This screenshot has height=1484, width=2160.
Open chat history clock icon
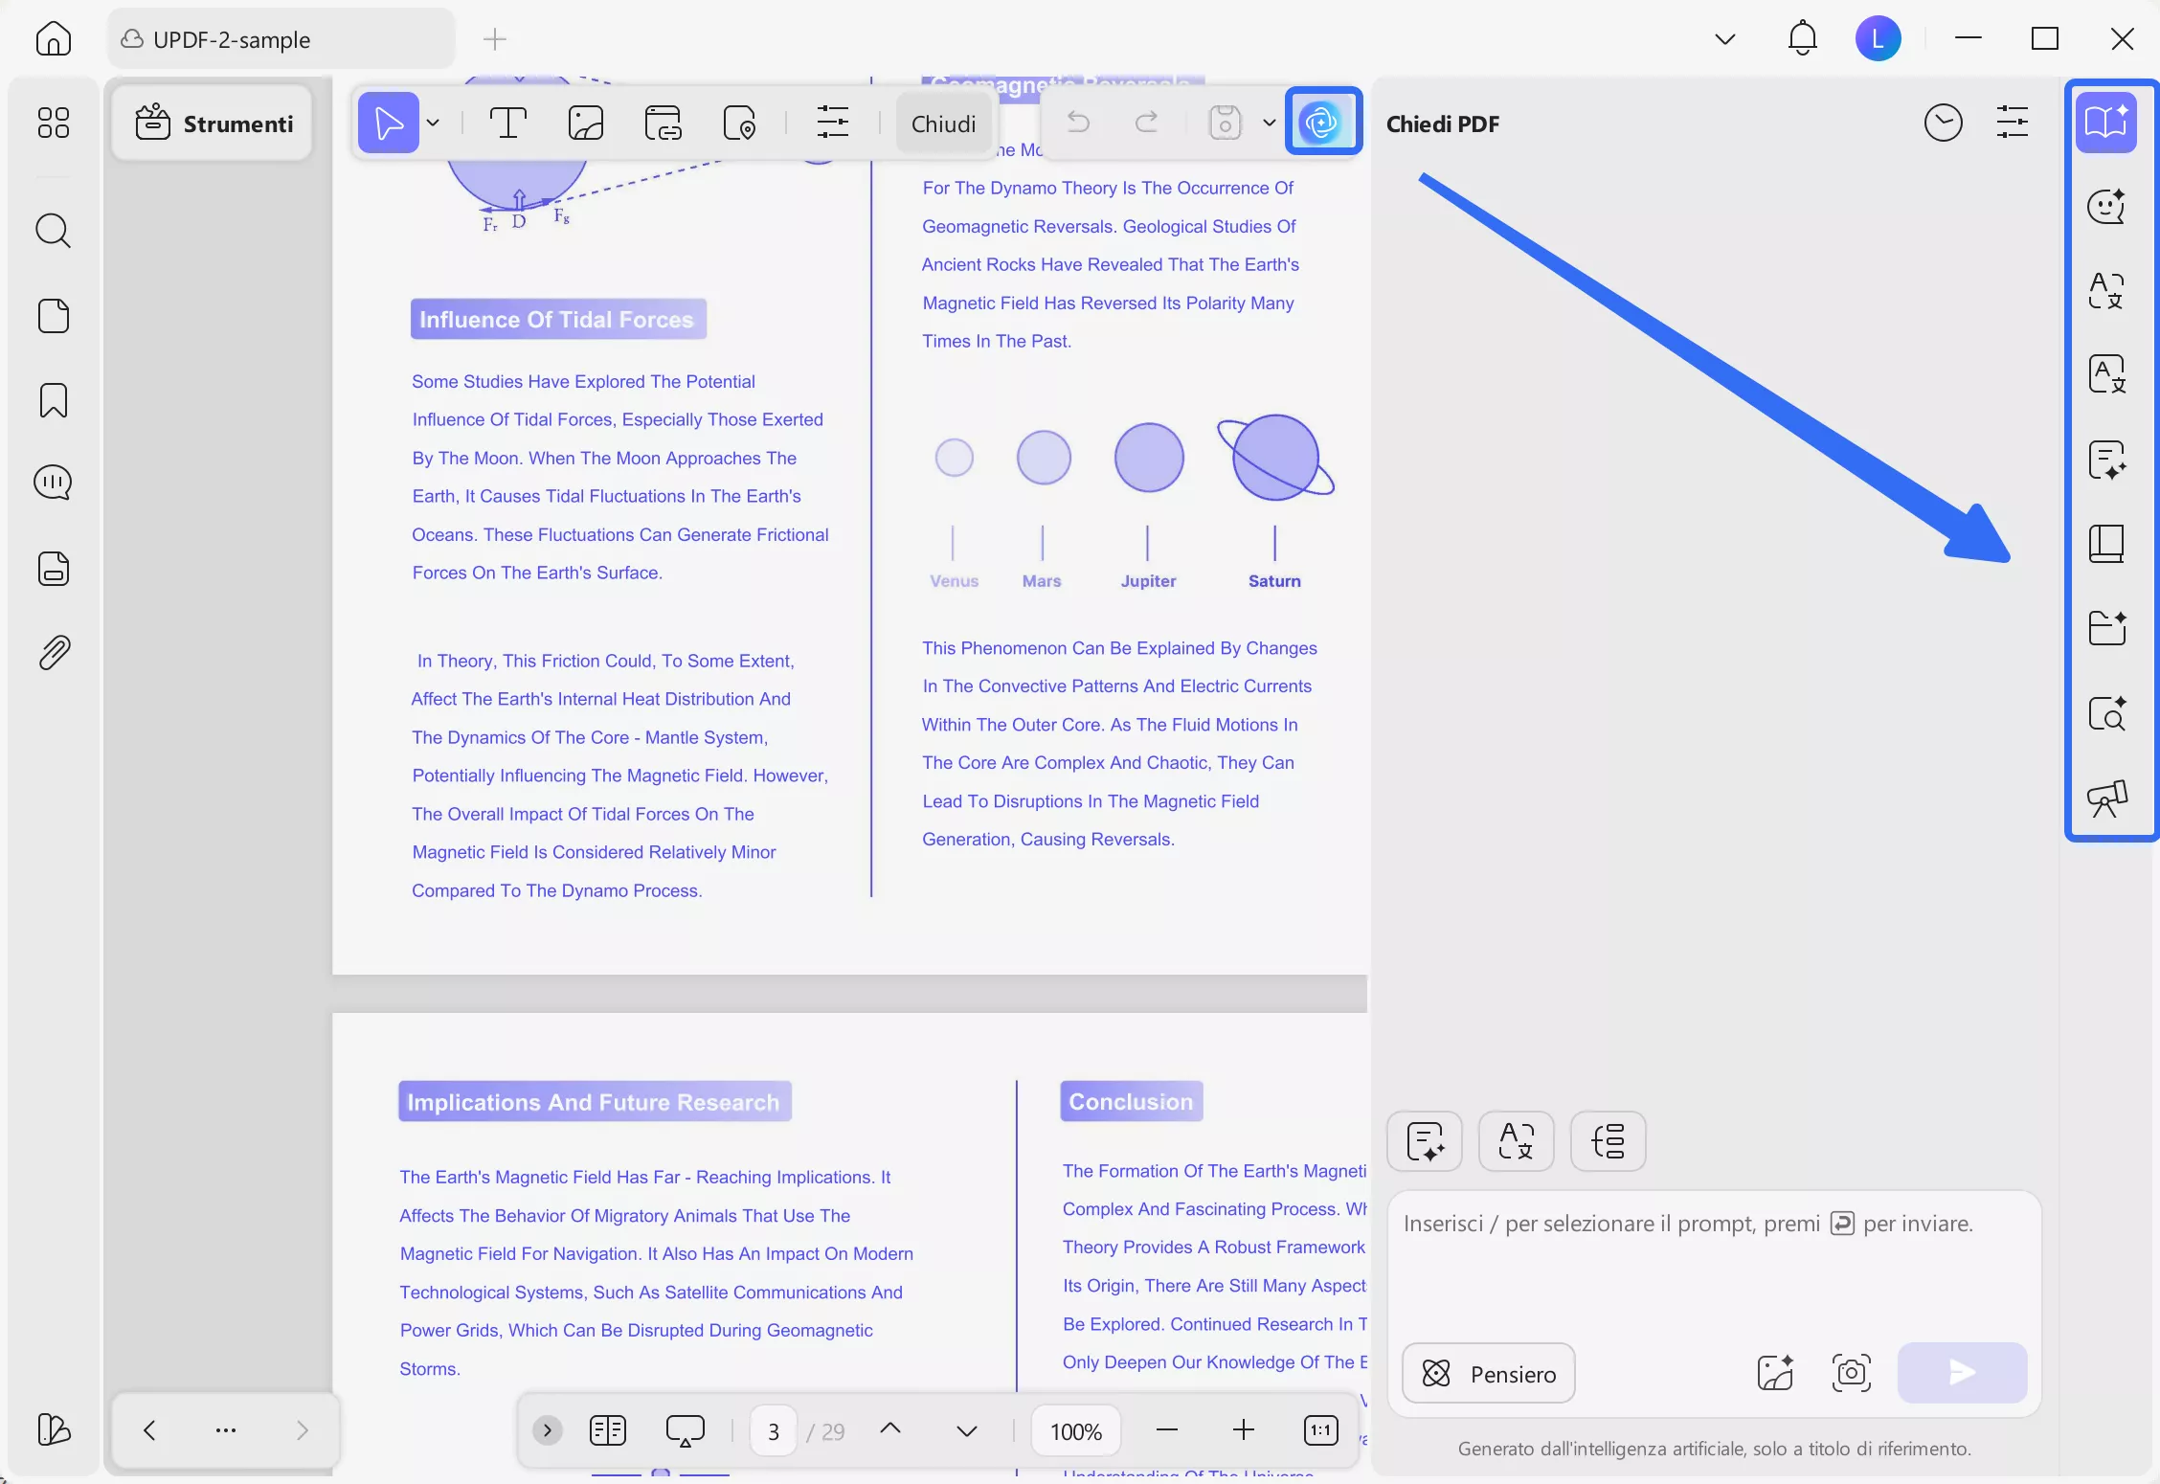click(1943, 124)
